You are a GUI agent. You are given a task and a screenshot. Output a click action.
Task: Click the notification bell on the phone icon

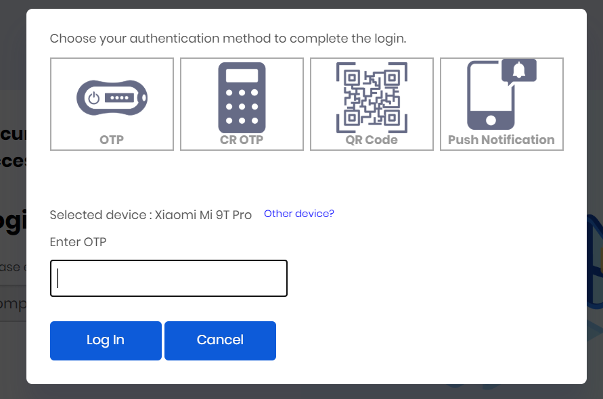tap(518, 71)
